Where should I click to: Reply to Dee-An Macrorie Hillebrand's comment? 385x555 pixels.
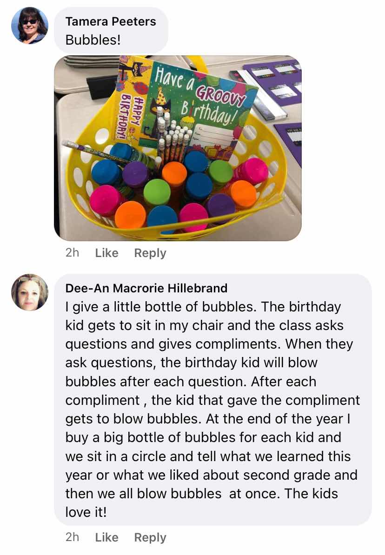point(150,537)
